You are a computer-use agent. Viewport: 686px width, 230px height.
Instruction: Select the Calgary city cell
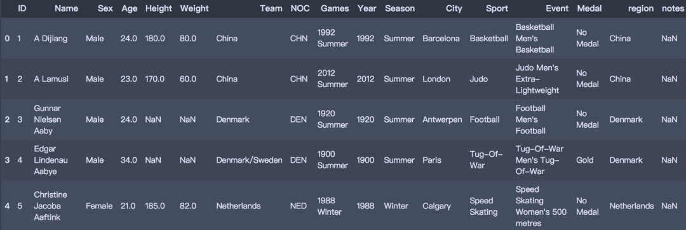[436, 206]
